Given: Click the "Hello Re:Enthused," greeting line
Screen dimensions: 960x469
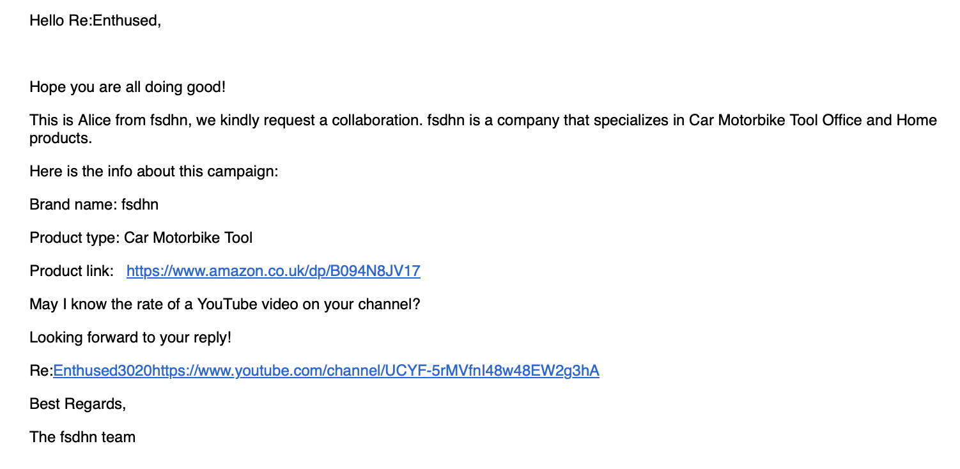Looking at the screenshot, I should coord(95,20).
